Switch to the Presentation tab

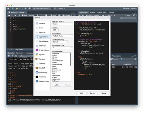click(116, 56)
